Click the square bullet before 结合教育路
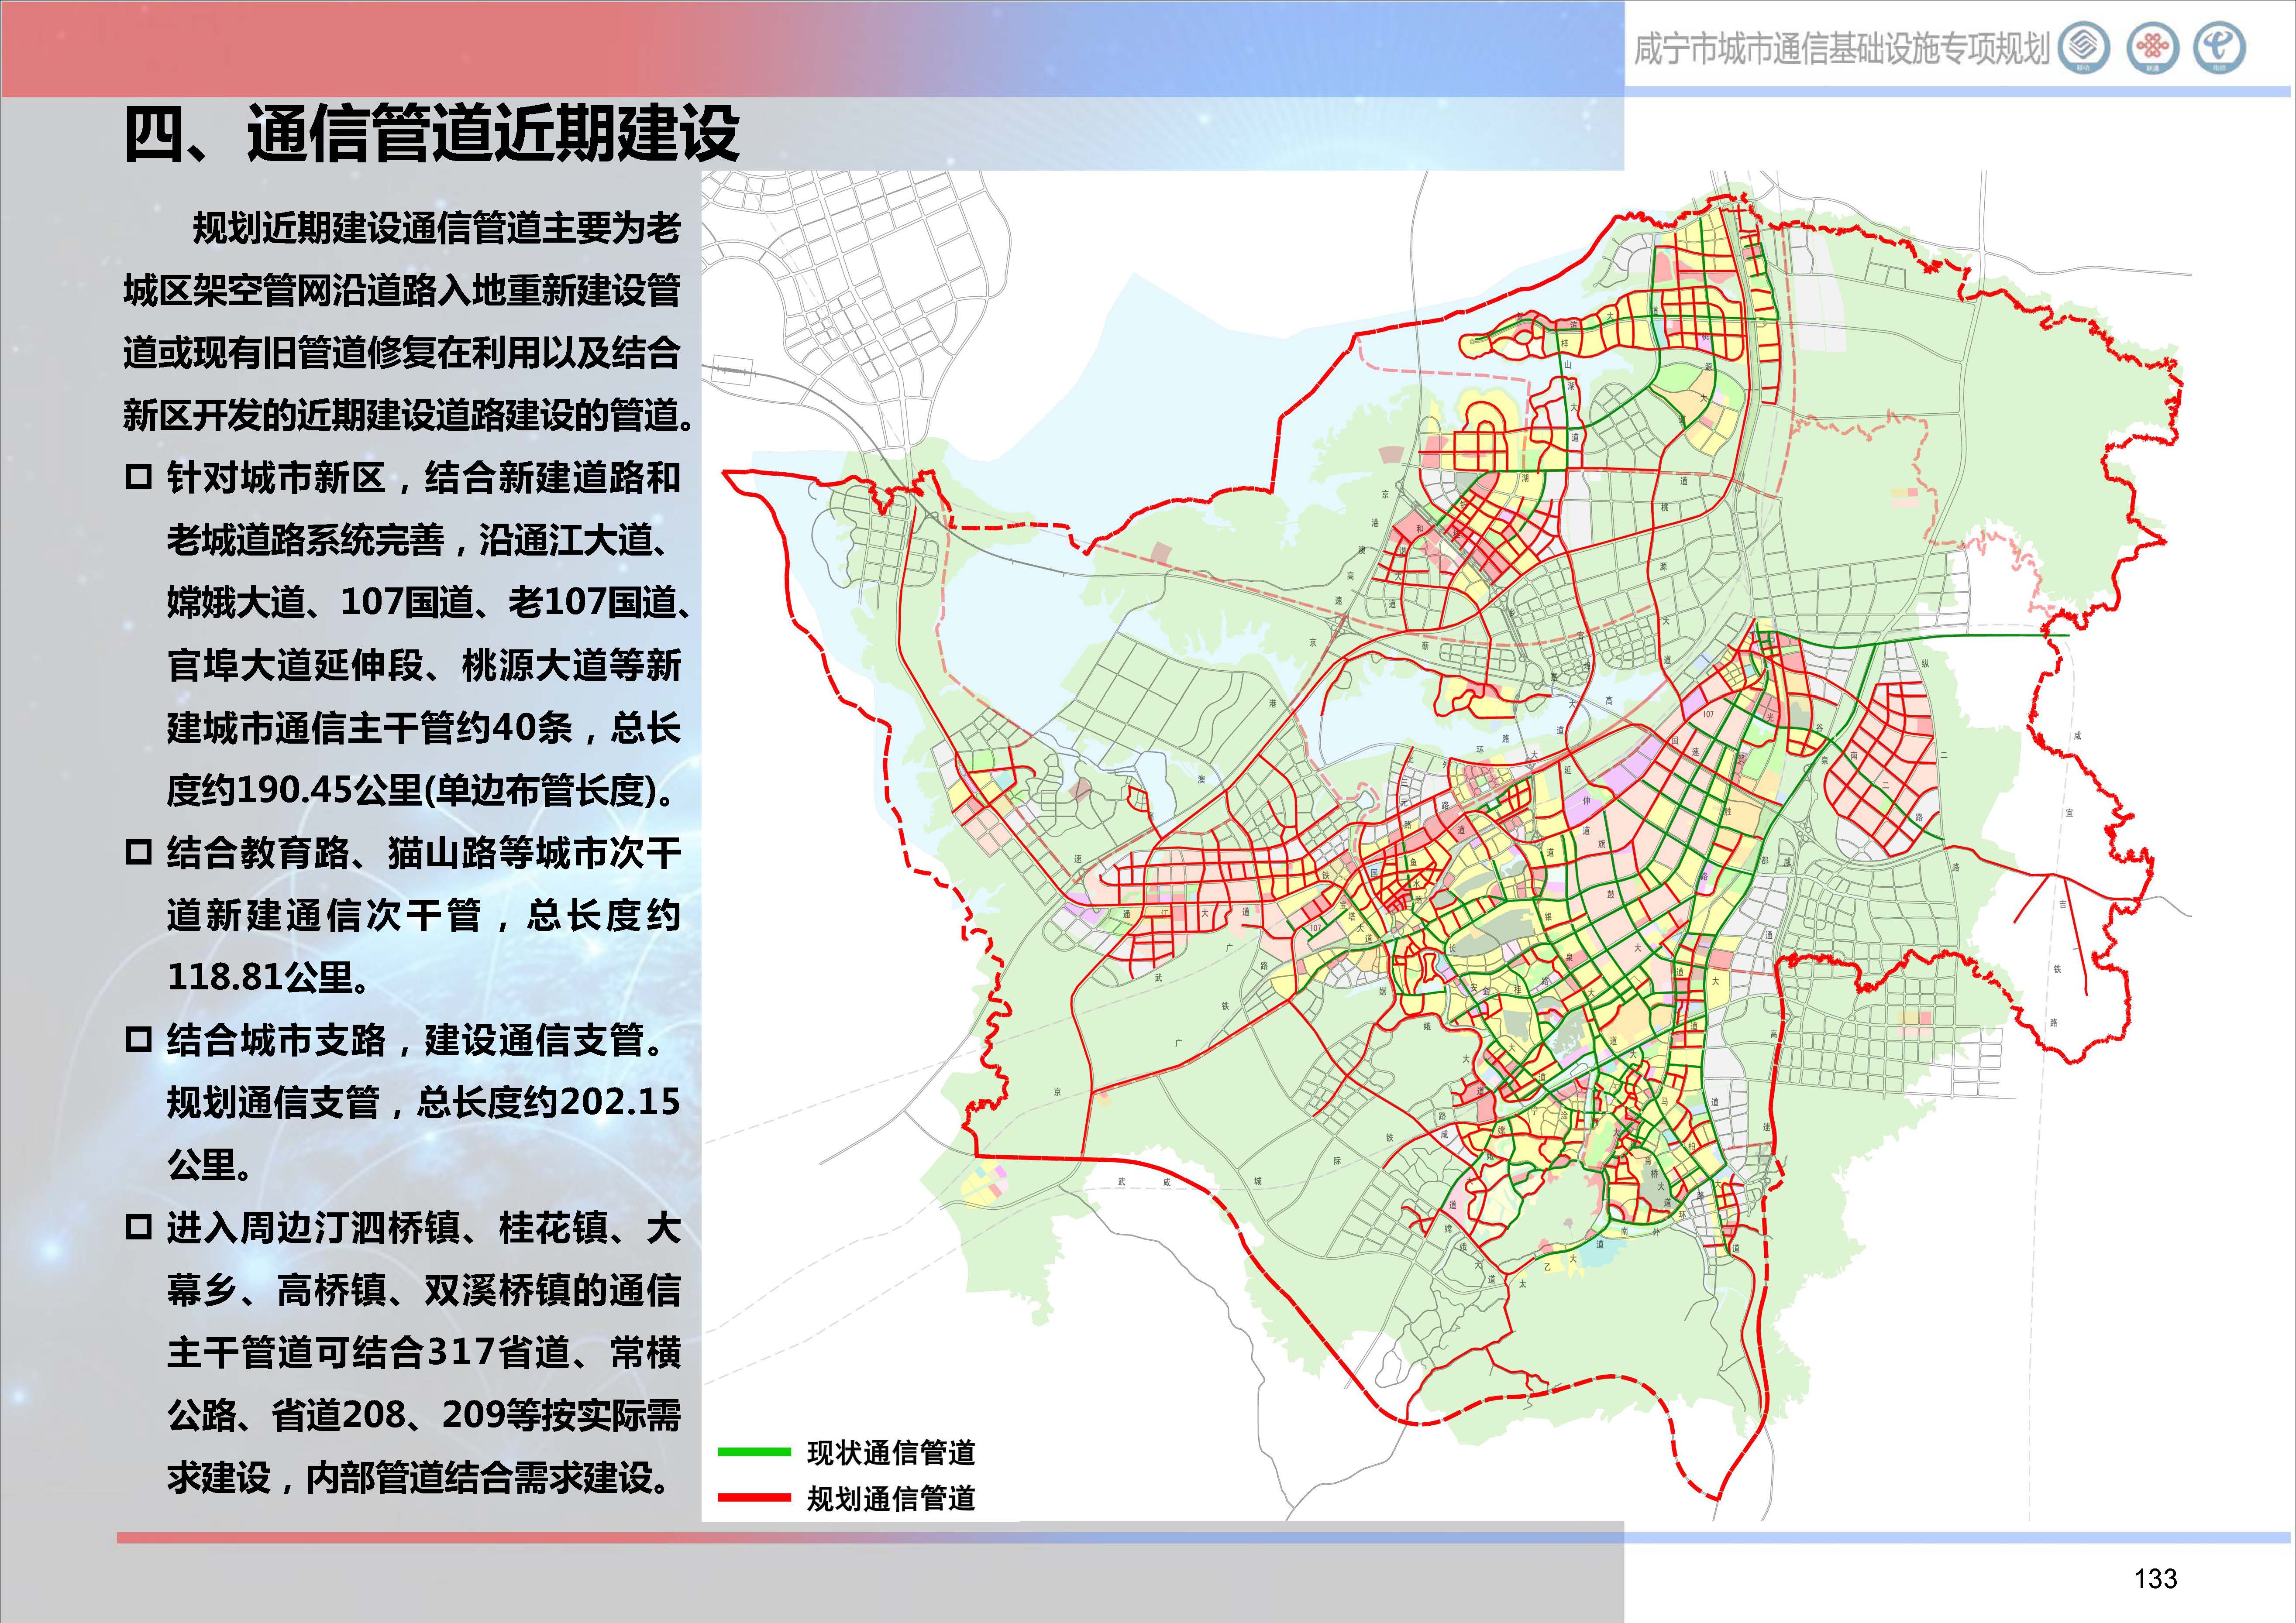 pyautogui.click(x=138, y=852)
